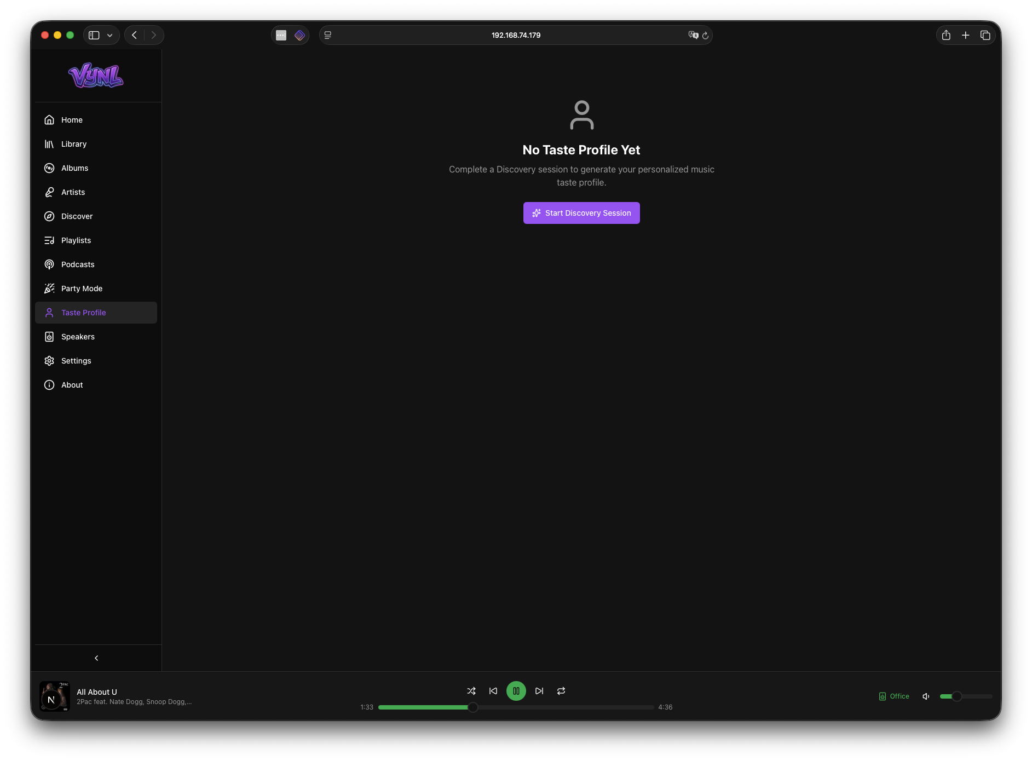Click Start Discovery Session button

[581, 213]
